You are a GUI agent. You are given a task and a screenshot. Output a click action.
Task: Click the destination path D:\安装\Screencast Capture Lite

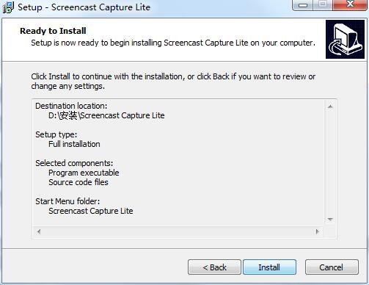106,115
